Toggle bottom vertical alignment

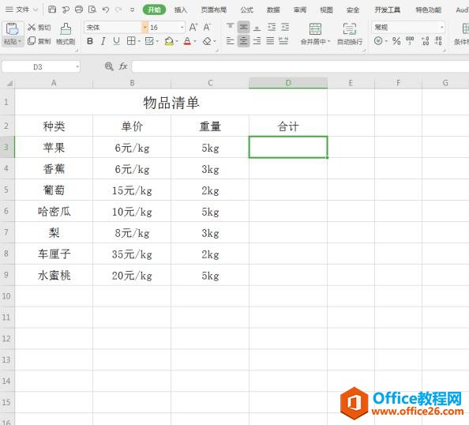[x=257, y=27]
